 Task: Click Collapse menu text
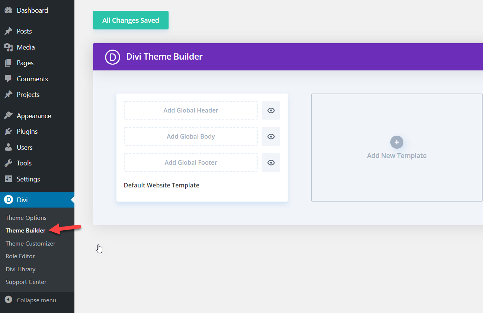pyautogui.click(x=36, y=300)
